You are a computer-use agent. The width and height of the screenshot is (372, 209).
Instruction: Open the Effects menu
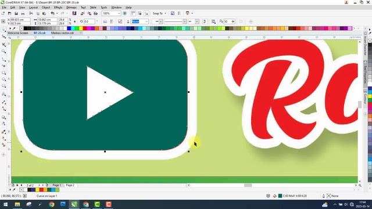tap(58, 8)
